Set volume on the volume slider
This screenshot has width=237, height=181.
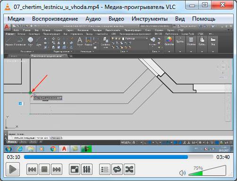(x=207, y=170)
